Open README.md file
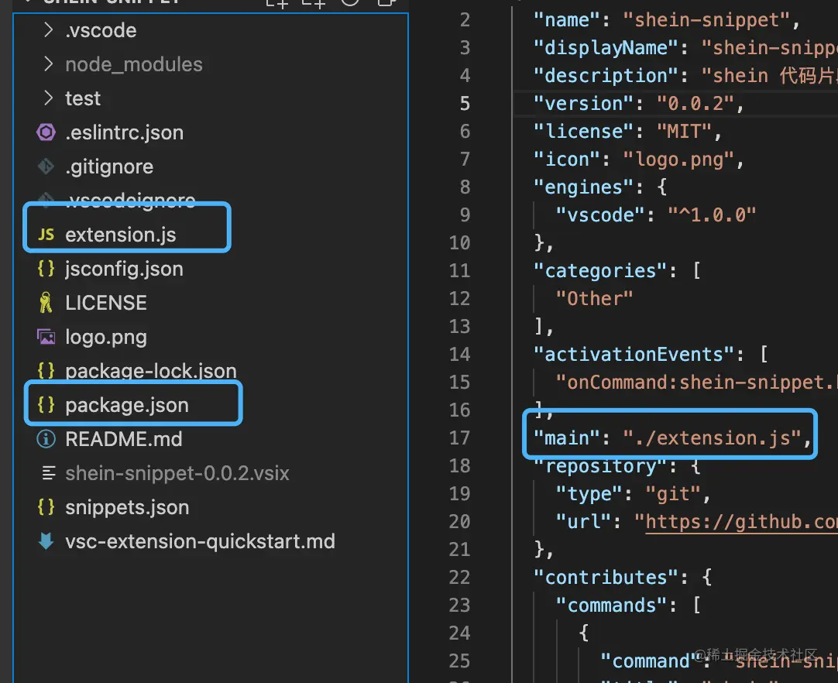 123,439
